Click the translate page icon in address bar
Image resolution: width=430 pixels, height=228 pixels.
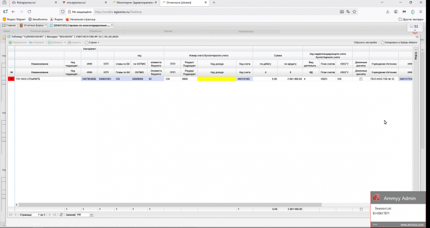coord(348,12)
